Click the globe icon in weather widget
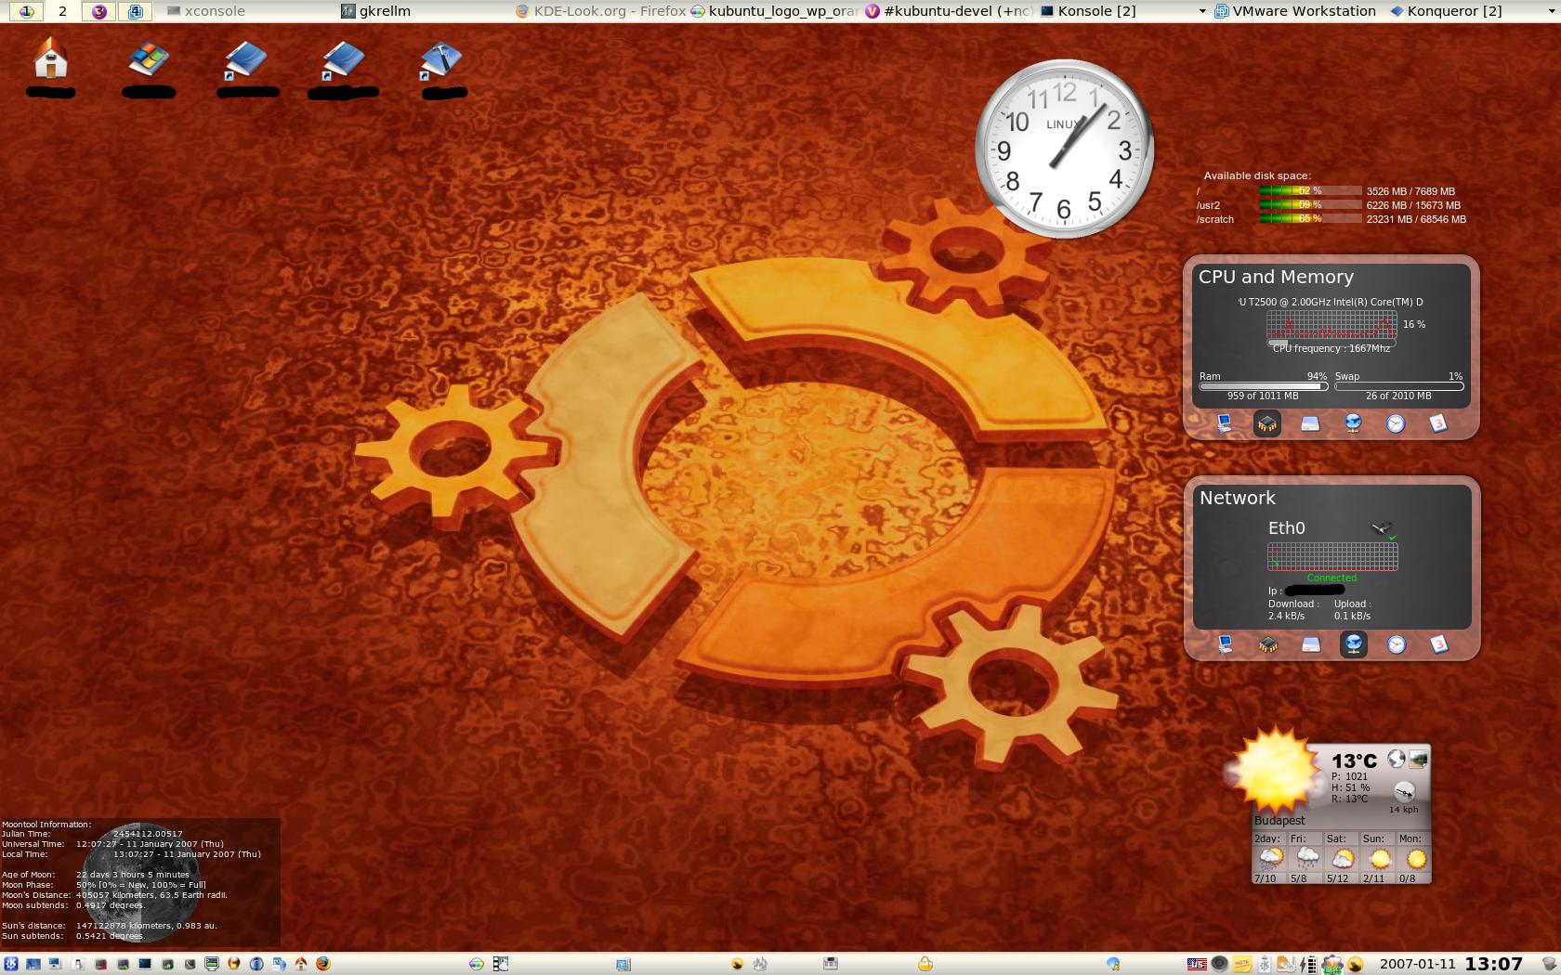Image resolution: width=1561 pixels, height=975 pixels. click(1396, 759)
